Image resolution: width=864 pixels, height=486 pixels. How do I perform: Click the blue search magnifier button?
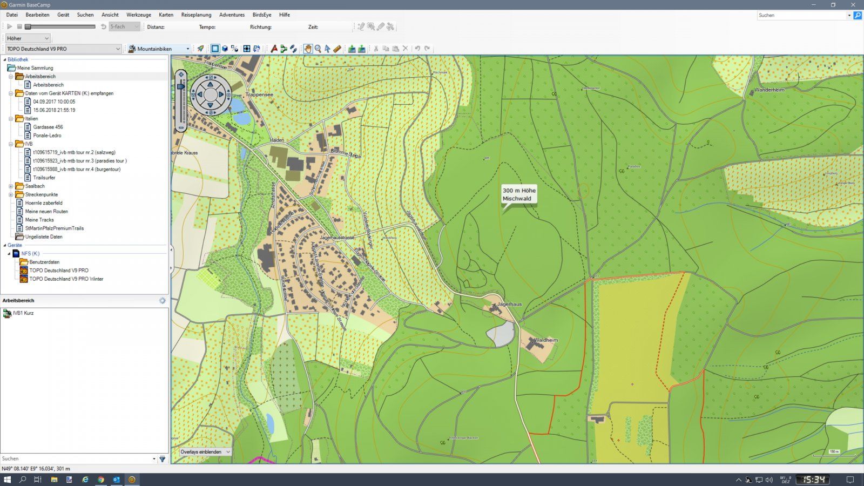858,15
